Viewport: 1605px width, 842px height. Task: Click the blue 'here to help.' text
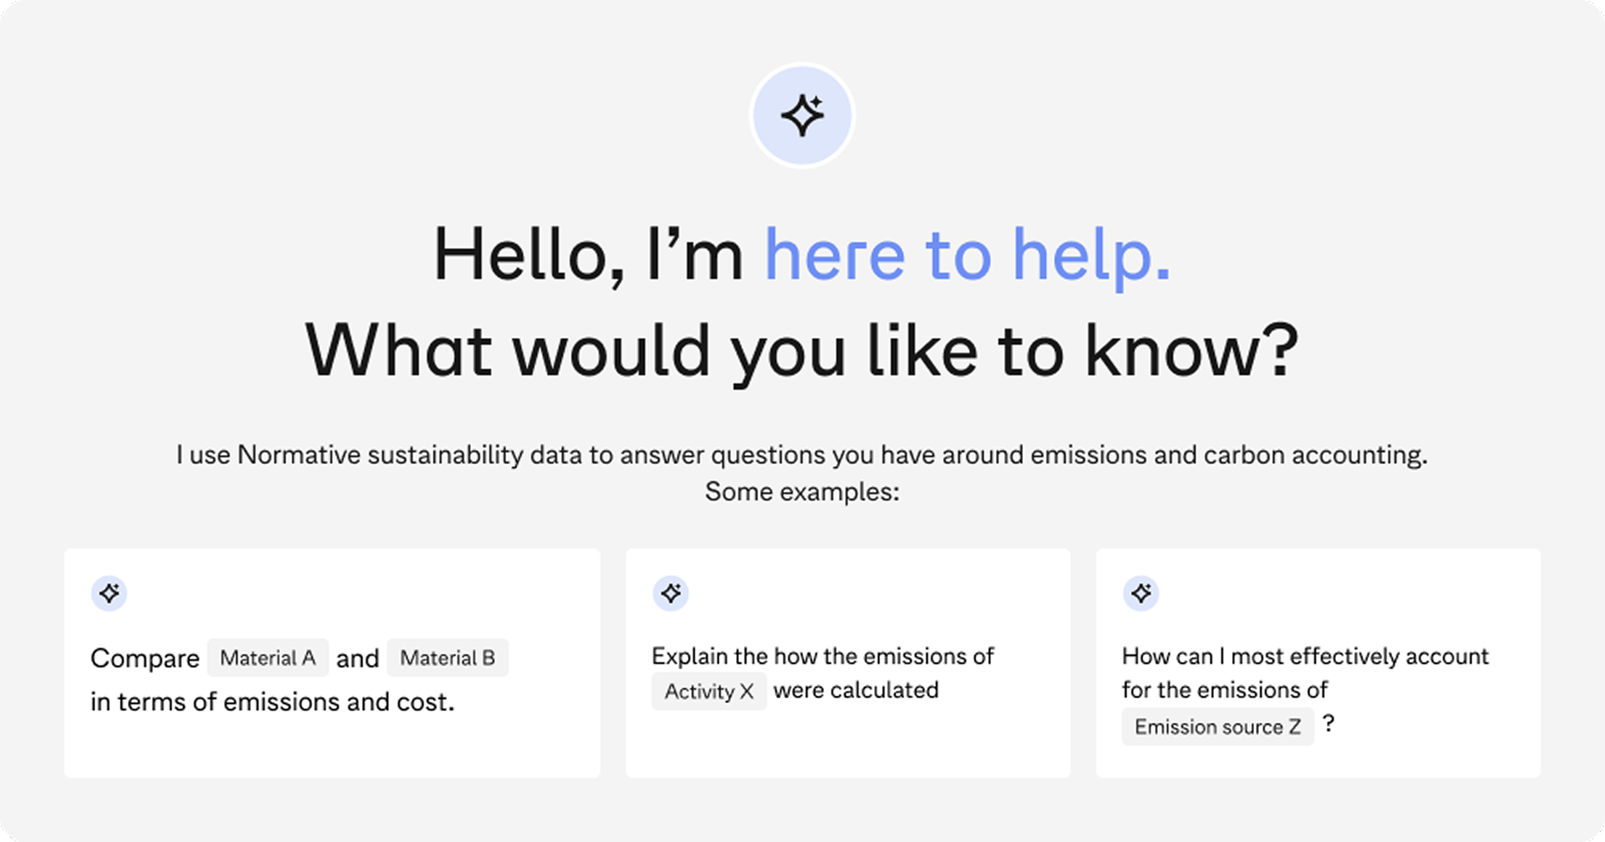[x=967, y=255]
